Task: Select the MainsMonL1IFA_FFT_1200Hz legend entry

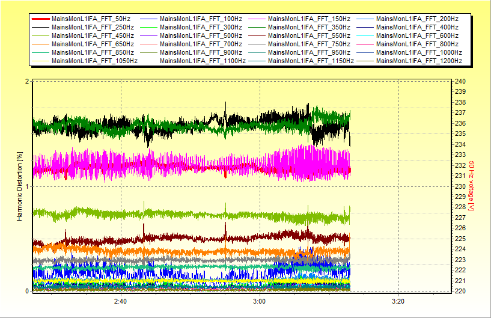Action: point(419,61)
